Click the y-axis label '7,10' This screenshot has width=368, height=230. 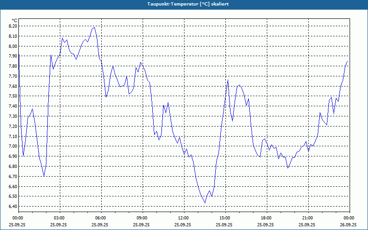13,136
